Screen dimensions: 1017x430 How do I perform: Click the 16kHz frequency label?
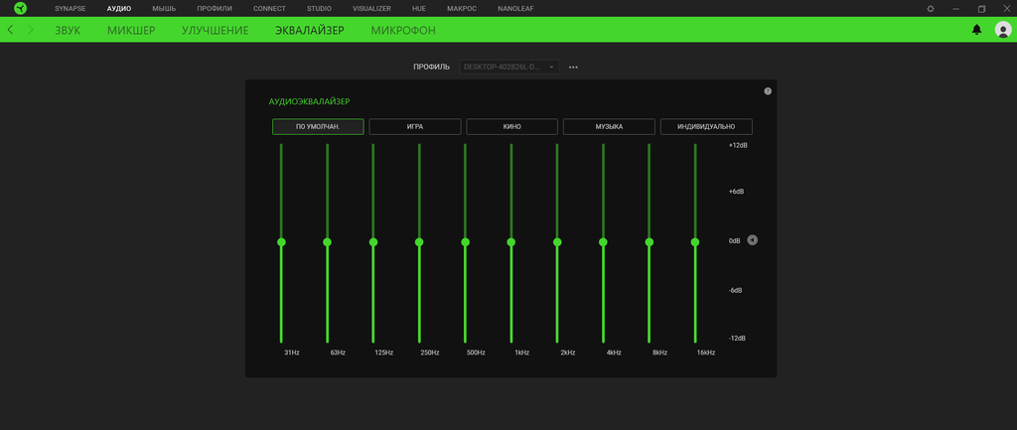[x=706, y=353]
